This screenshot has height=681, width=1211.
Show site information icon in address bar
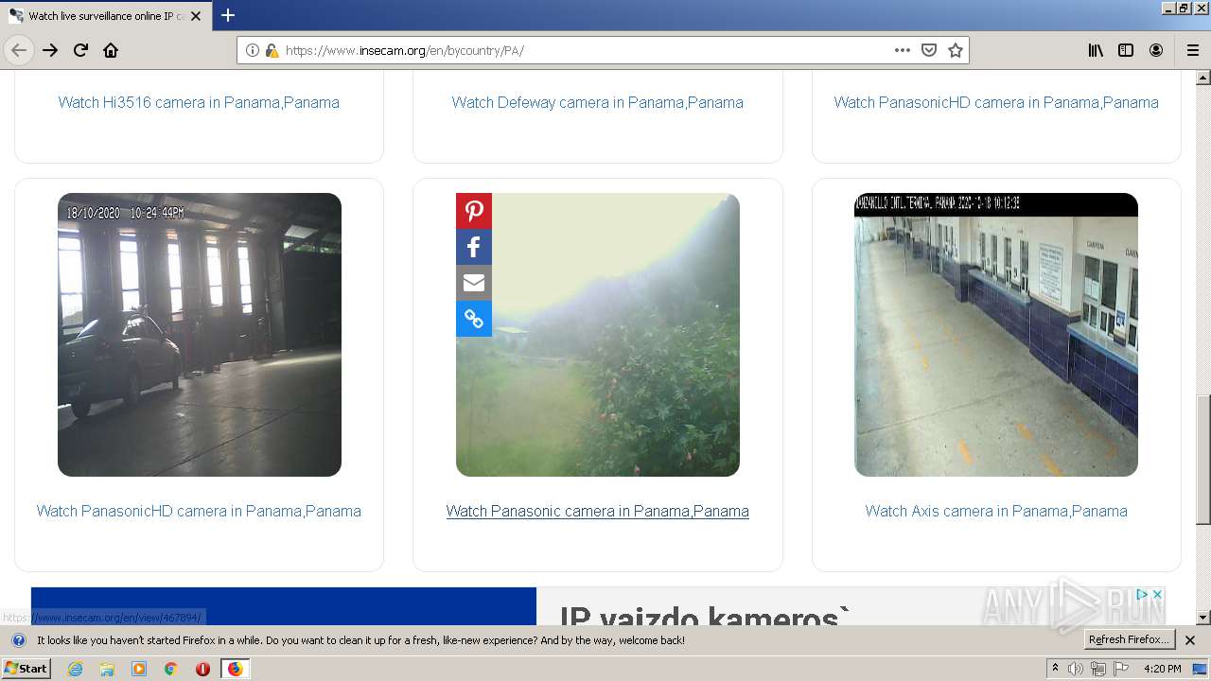[x=253, y=50]
